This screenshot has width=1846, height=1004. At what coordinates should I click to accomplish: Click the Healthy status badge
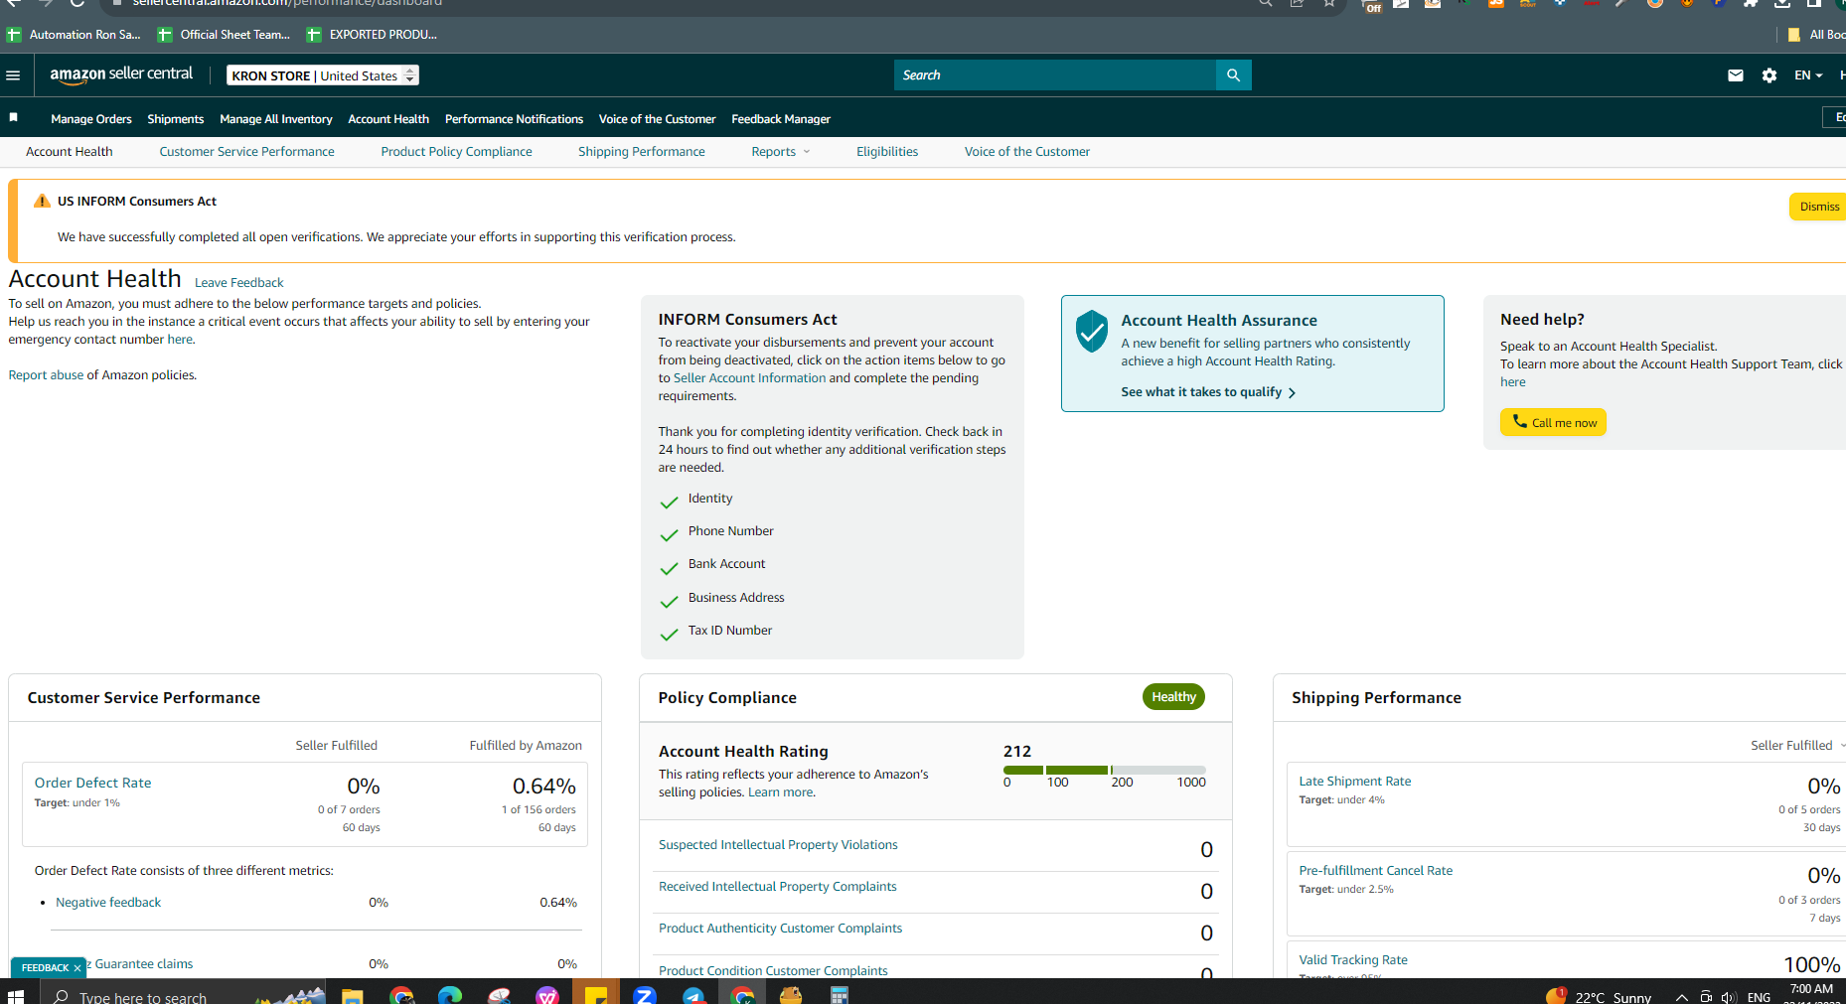[x=1173, y=697]
